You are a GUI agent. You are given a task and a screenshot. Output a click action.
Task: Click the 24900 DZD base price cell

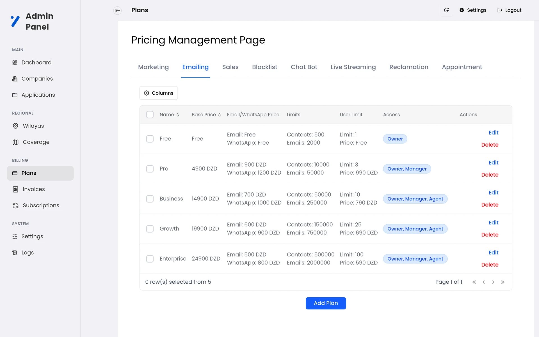point(206,259)
